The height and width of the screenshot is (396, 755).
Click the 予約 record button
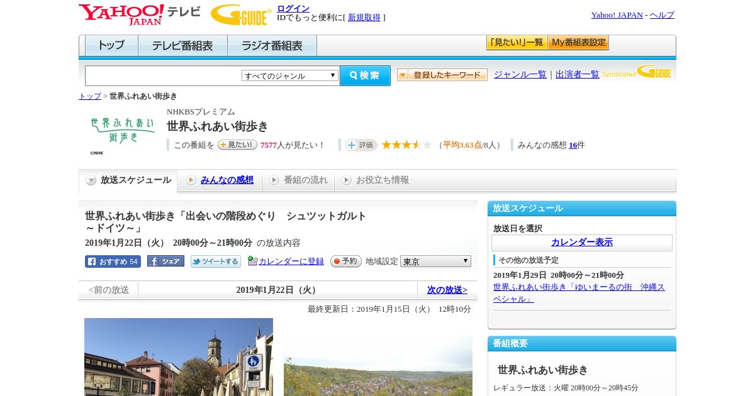346,261
